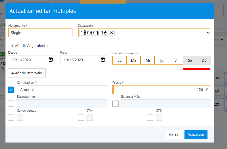Open the Alojamiento field showing Single
The height and width of the screenshot is (149, 227).
41,33
